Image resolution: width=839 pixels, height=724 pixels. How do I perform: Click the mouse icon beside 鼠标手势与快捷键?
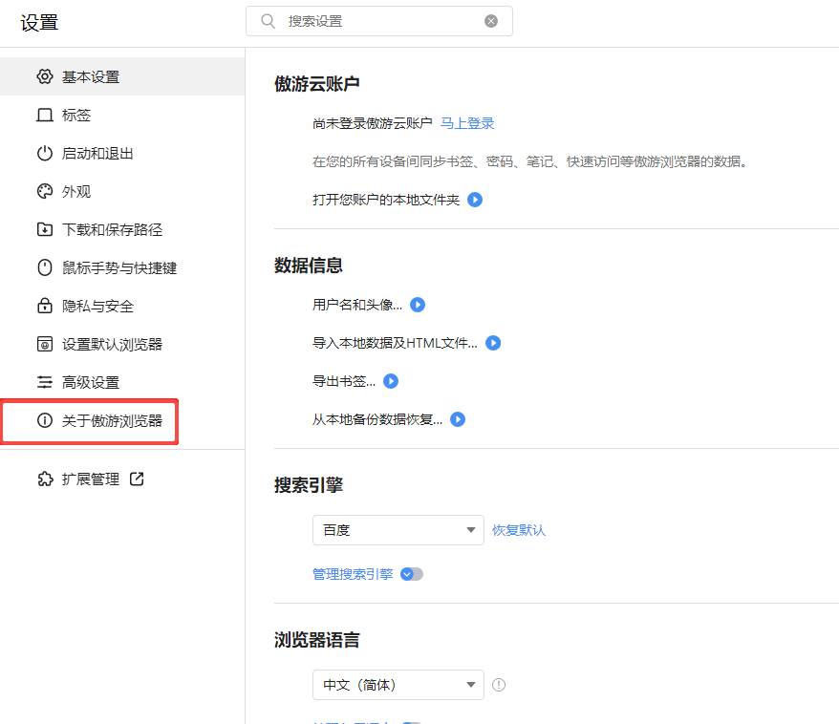click(x=45, y=267)
